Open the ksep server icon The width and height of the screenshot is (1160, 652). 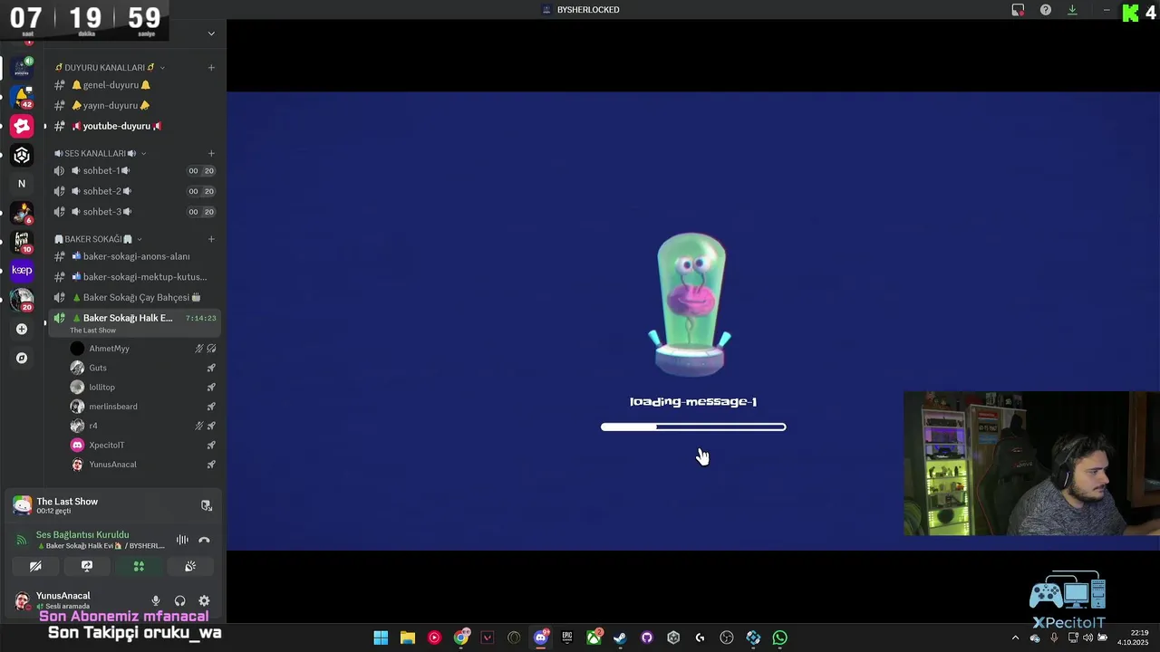22,270
